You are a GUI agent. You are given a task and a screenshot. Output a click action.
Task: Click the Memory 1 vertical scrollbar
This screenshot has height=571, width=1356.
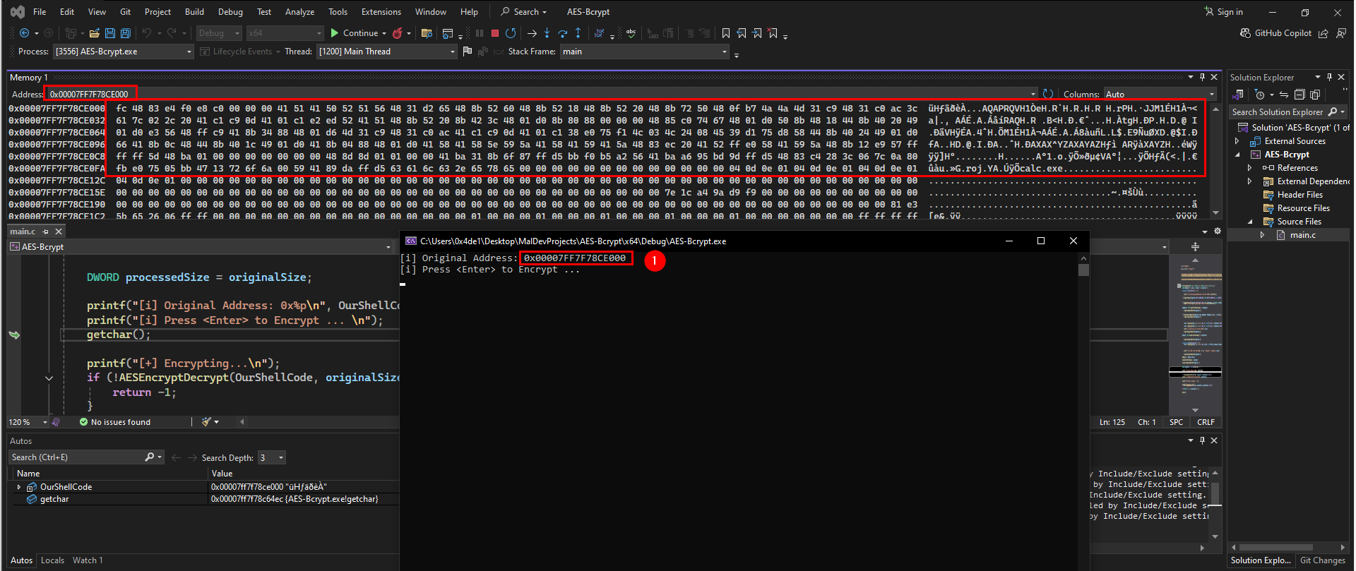coord(1215,161)
